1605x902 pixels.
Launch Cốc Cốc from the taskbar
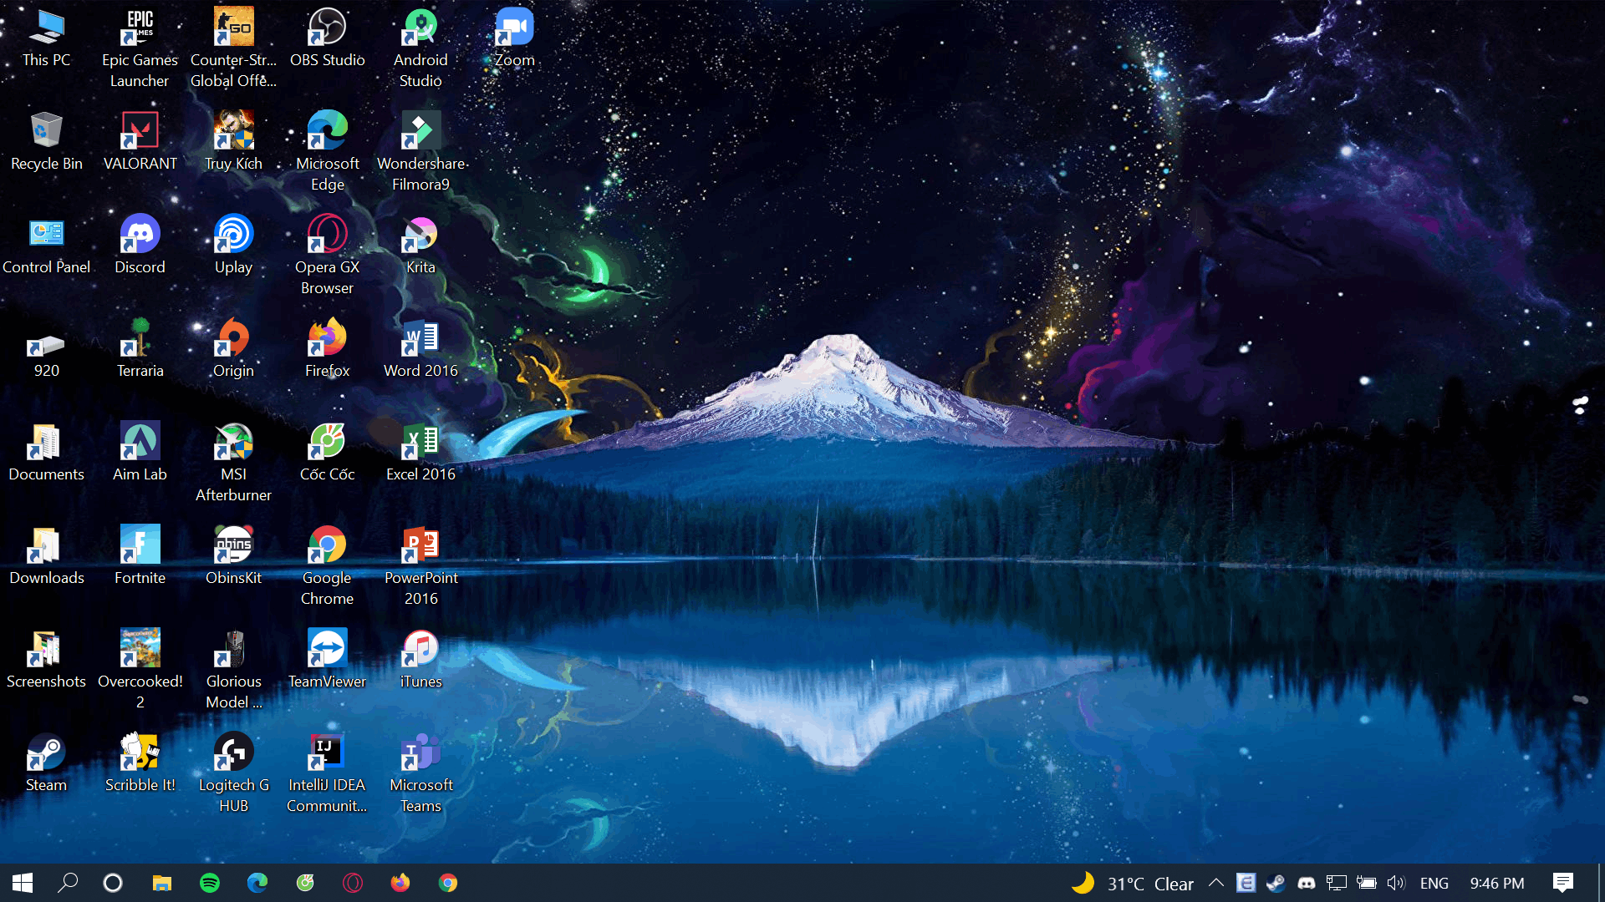pyautogui.click(x=305, y=883)
